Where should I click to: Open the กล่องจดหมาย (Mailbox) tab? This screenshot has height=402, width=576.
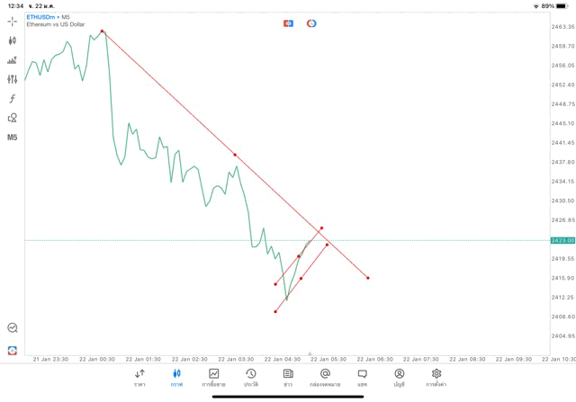tap(325, 377)
